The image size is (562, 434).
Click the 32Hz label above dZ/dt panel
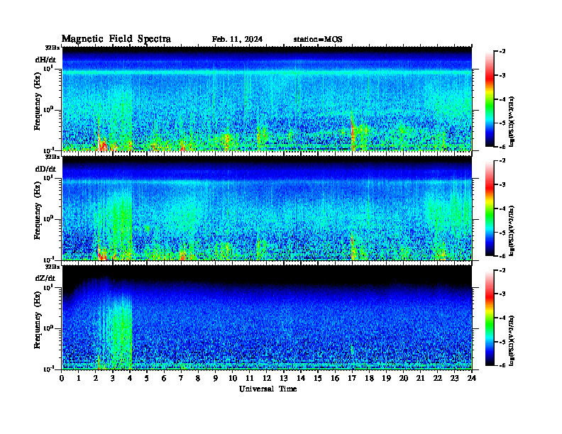52,267
